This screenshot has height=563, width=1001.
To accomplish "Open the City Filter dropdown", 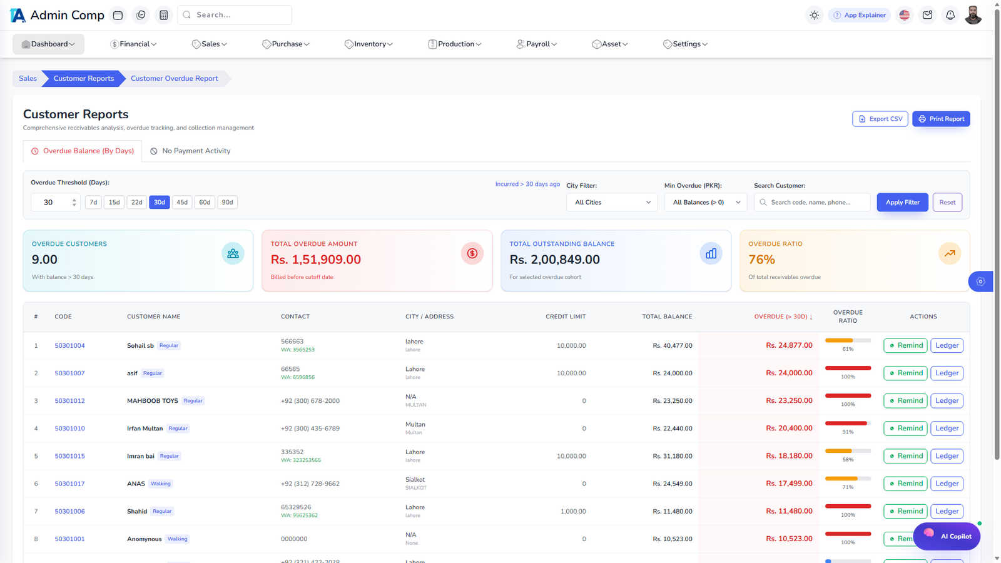I will (612, 202).
